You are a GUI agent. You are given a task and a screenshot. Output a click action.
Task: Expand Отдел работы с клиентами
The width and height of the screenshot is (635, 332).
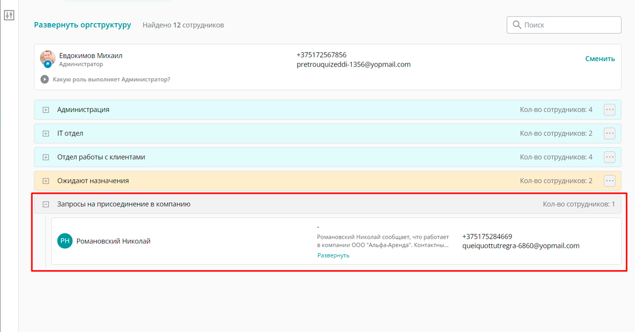[x=46, y=157]
